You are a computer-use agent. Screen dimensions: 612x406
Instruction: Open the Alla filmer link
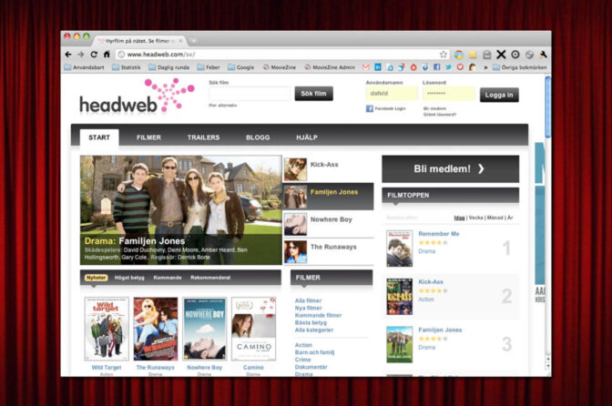pyautogui.click(x=309, y=300)
